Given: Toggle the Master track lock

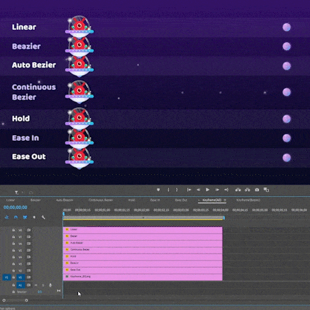Looking at the screenshot, I should click(x=14, y=292).
